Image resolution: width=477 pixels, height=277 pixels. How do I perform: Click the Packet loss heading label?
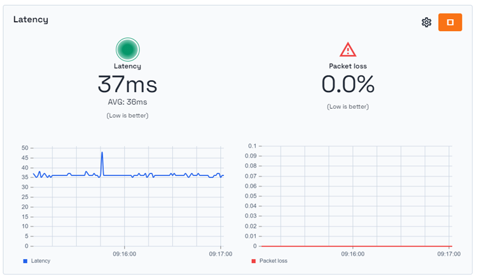click(x=348, y=66)
